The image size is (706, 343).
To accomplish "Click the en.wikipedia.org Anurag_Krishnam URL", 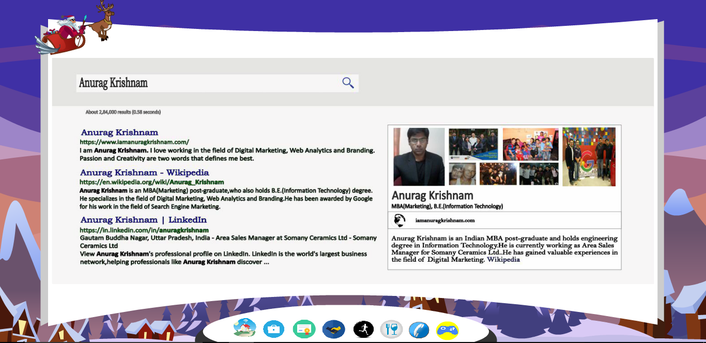I will pyautogui.click(x=152, y=182).
